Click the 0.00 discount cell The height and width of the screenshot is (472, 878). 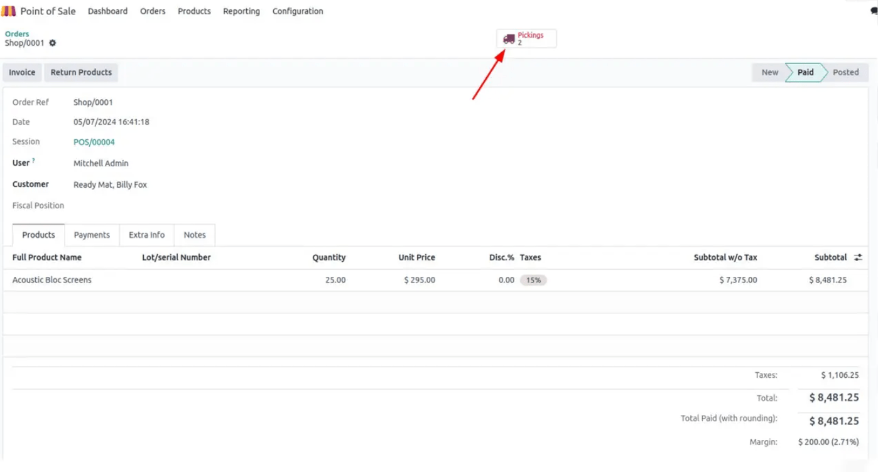tap(506, 280)
